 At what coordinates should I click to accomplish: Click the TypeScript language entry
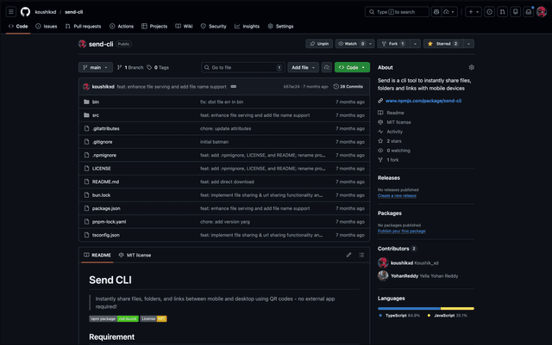pos(399,316)
